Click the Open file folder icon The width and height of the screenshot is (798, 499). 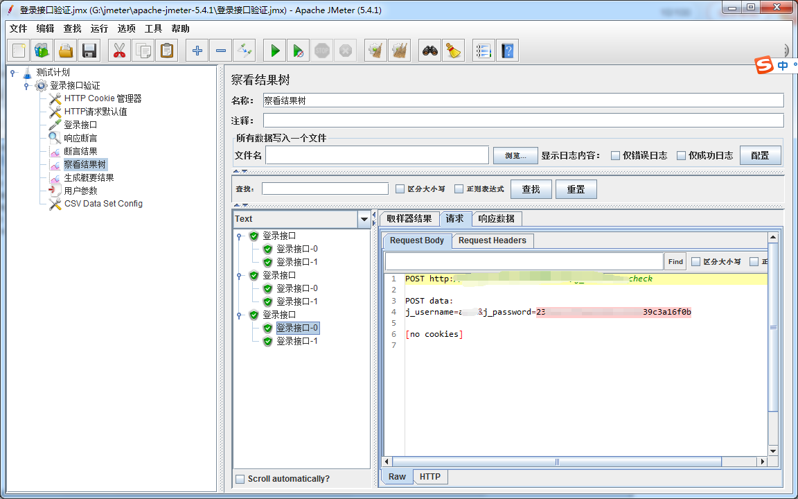[x=66, y=51]
